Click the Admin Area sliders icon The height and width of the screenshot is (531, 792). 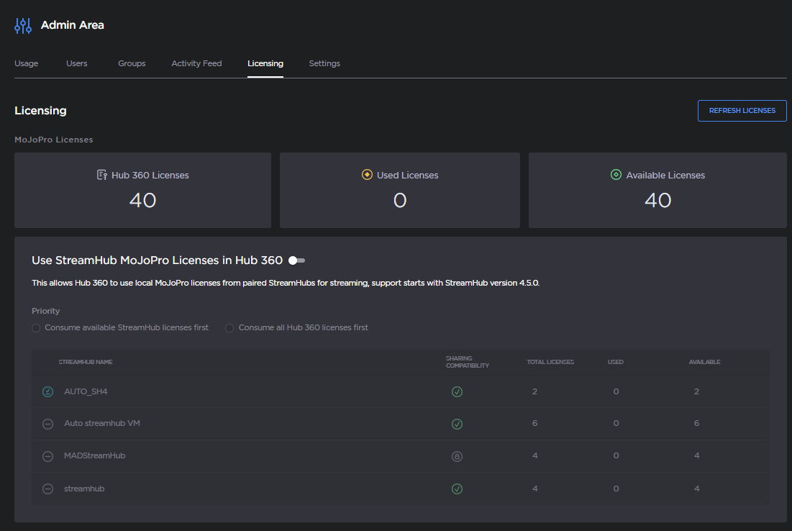point(23,25)
